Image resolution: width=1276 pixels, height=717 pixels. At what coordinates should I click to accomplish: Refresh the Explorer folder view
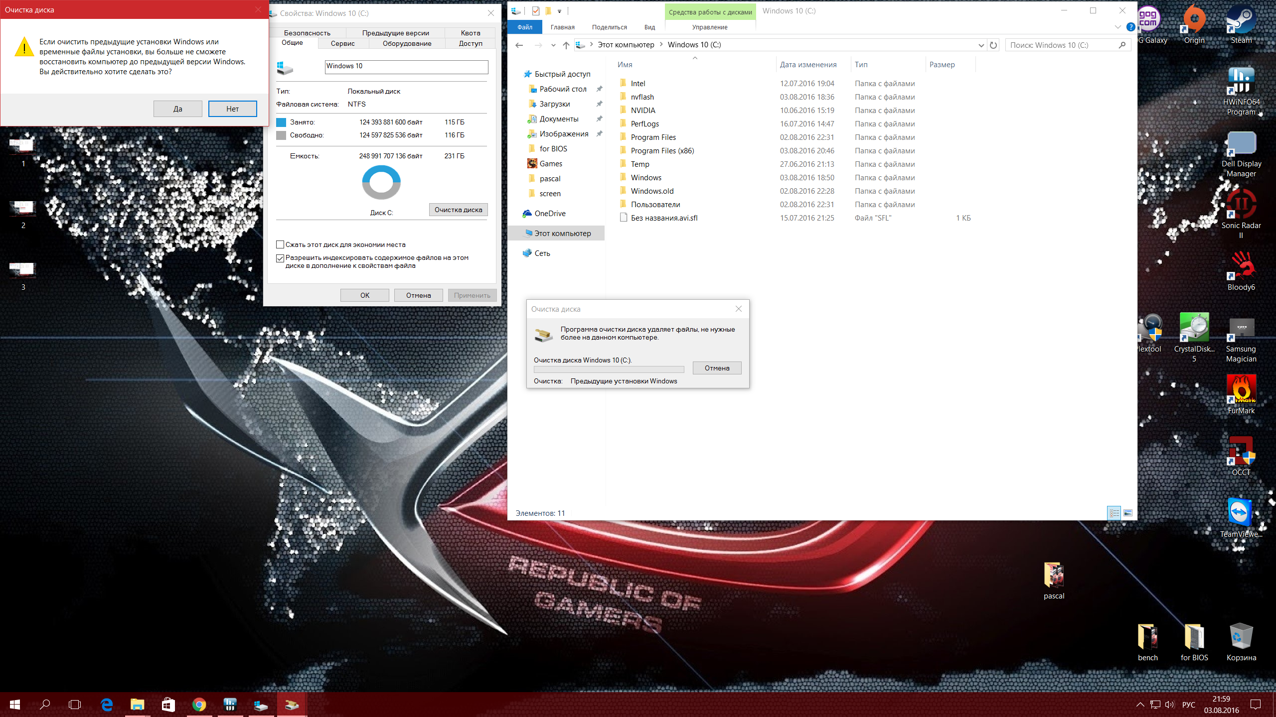point(993,45)
